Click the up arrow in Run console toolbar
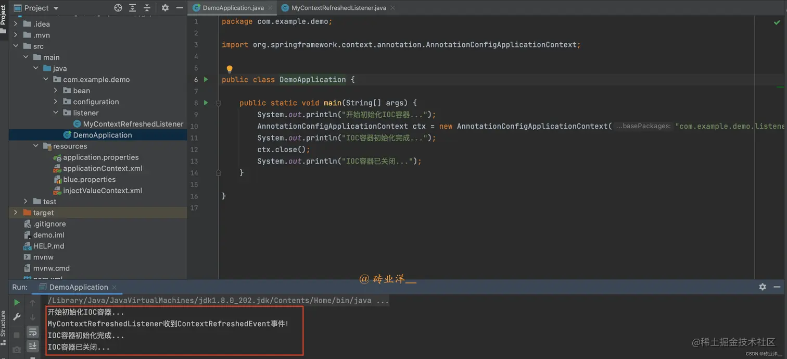The image size is (787, 359). click(x=33, y=303)
